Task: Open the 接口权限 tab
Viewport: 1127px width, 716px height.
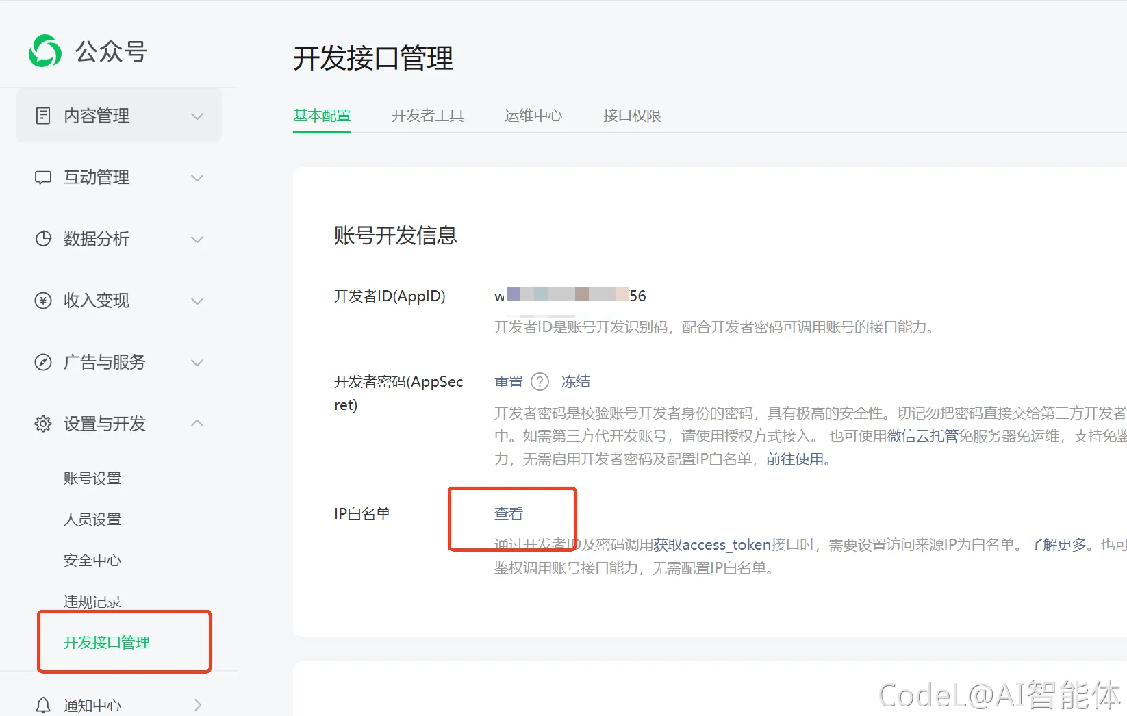Action: pos(631,116)
